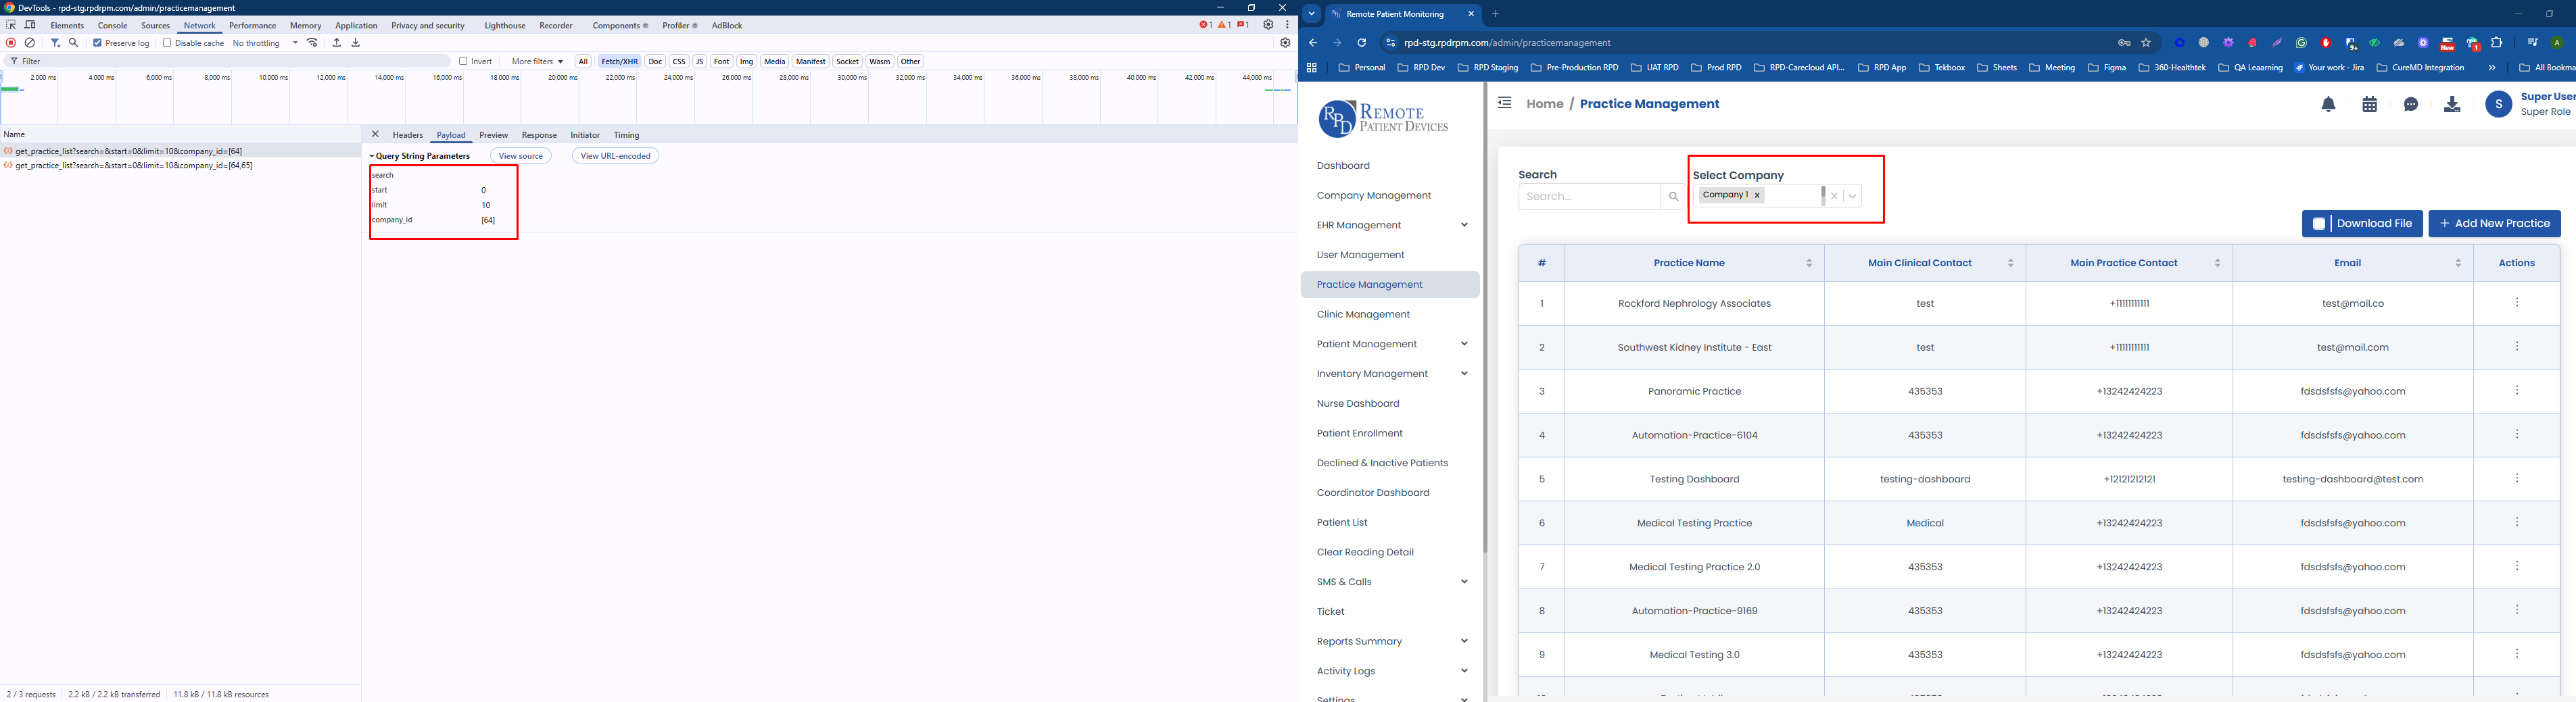Click the Filter input field in DevTools
2576x702 pixels.
tap(230, 61)
